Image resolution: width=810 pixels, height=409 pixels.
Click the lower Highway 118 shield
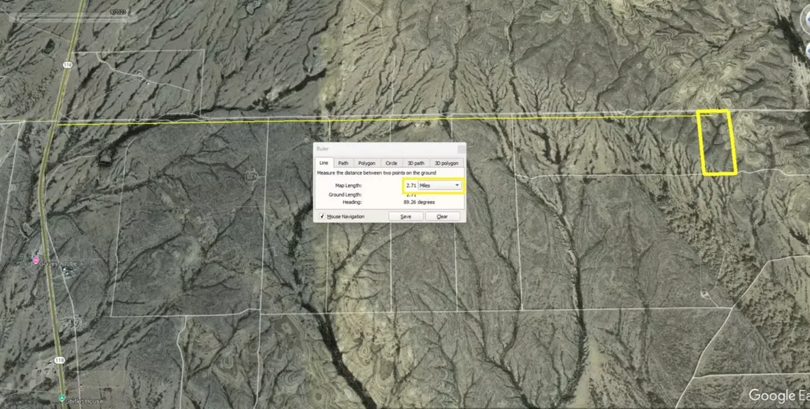60,359
